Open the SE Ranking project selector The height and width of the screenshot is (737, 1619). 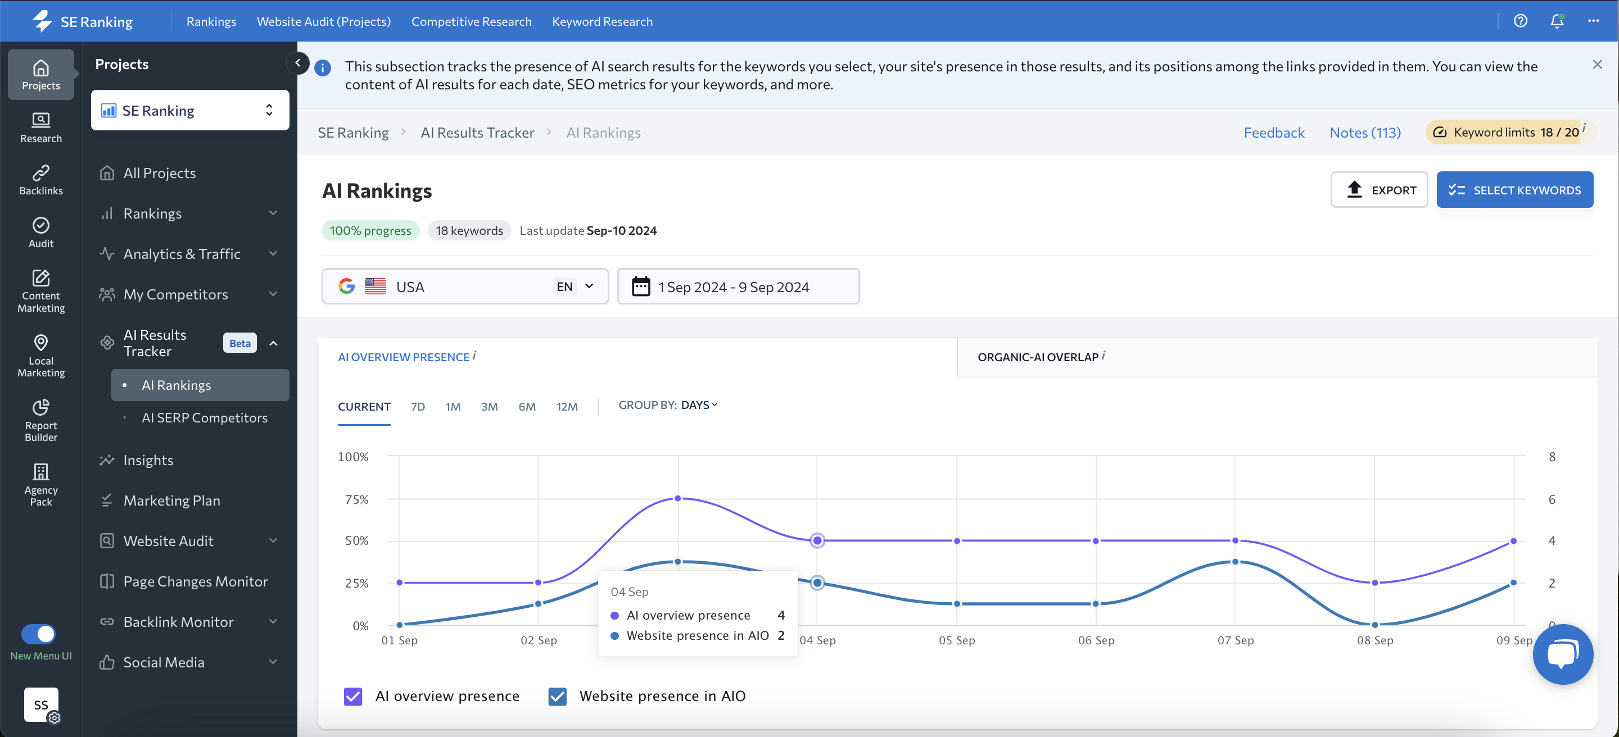190,111
